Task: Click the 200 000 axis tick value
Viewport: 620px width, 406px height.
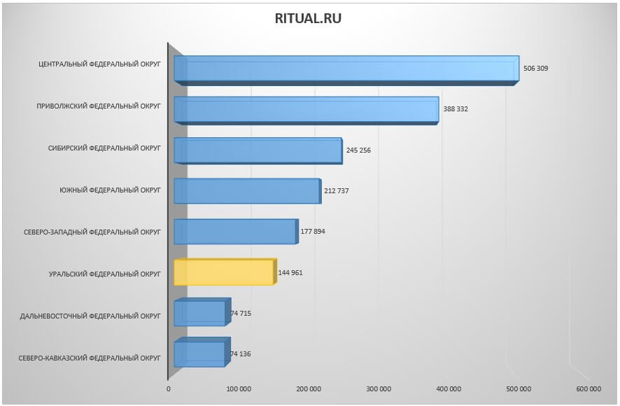Action: pyautogui.click(x=309, y=389)
